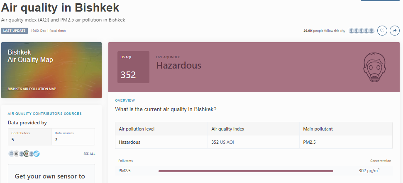
Task: Click the PM2.5 concentration bar
Action: (246, 171)
